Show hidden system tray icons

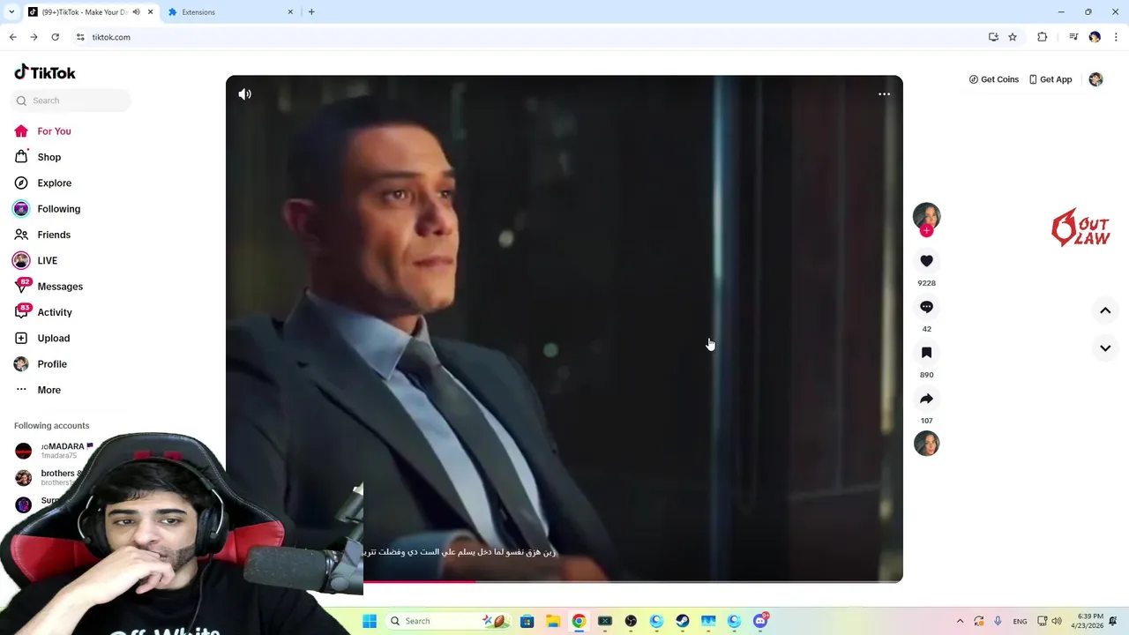960,621
